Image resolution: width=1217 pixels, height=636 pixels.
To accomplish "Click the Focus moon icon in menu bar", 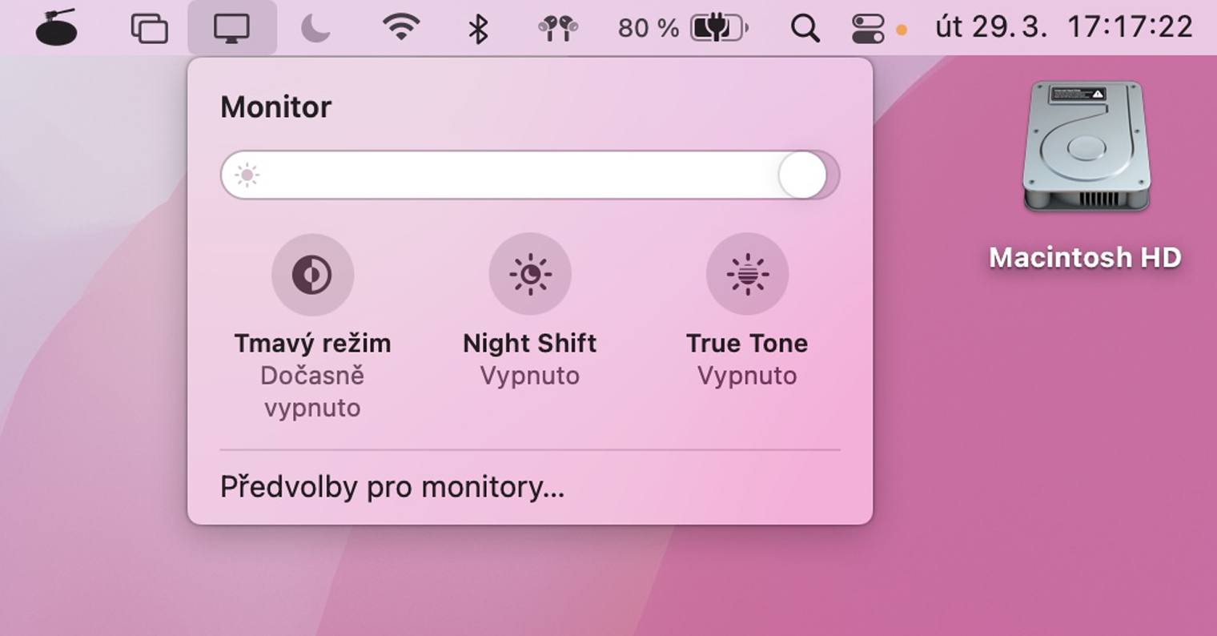I will point(315,29).
